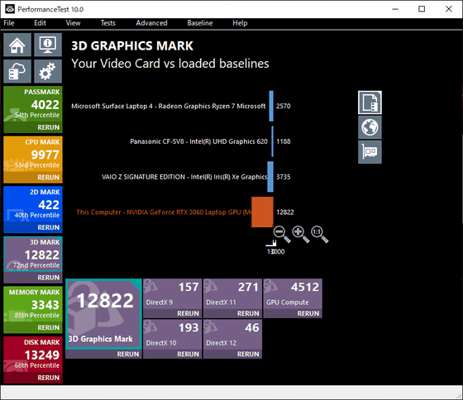The height and width of the screenshot is (400, 463).
Task: Click the Microsoft Surface Laptop 4 label
Action: (169, 106)
